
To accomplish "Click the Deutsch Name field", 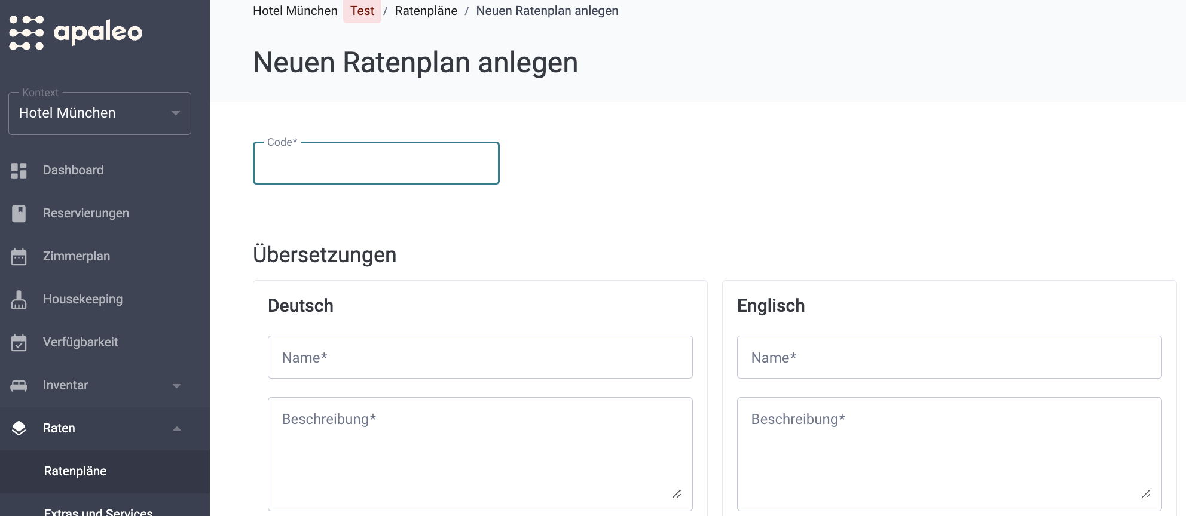I will click(480, 357).
